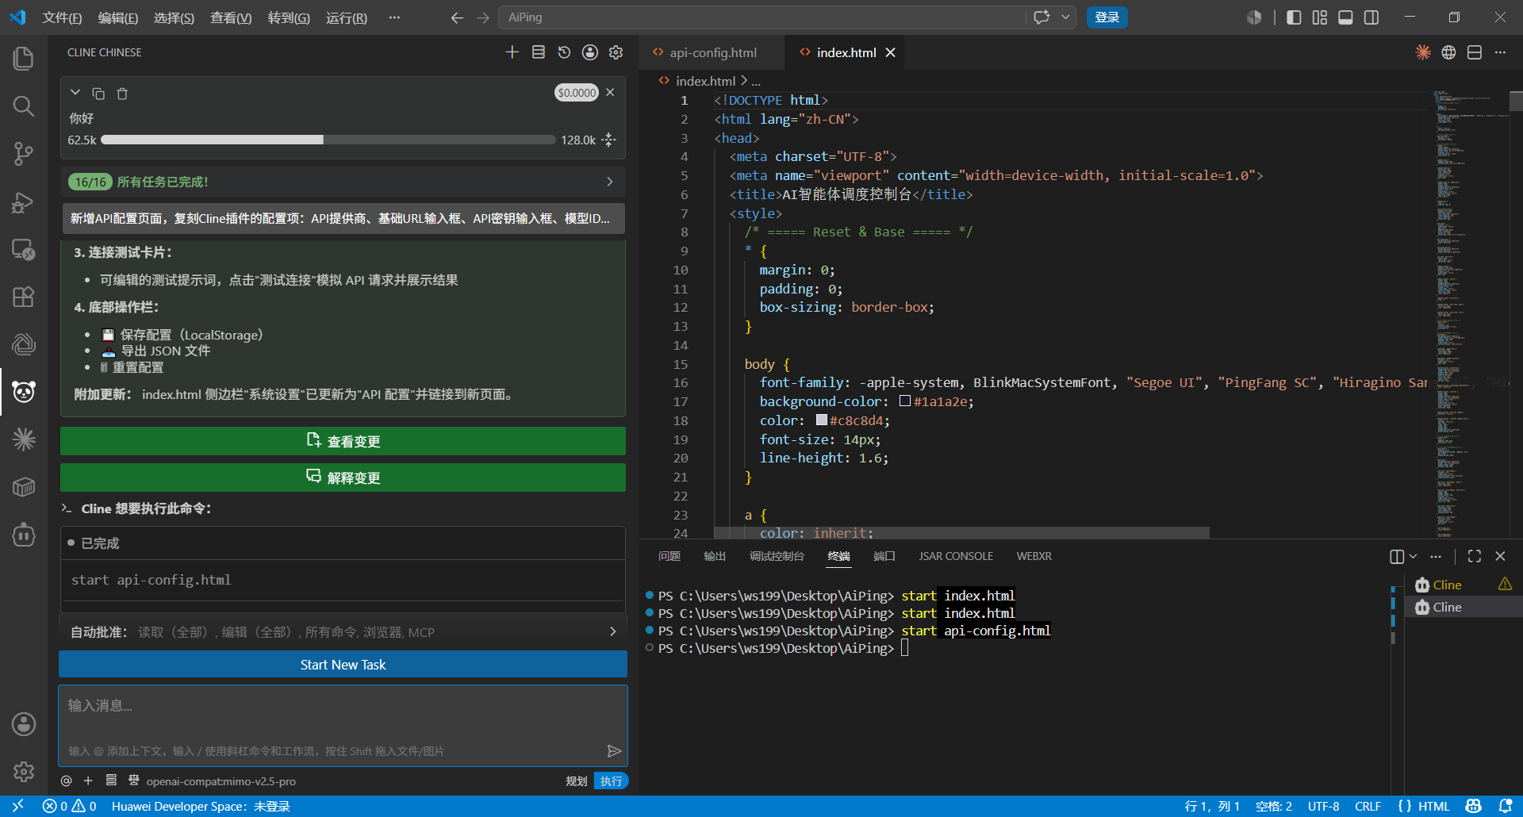This screenshot has height=817, width=1523.
Task: Open customize layout button in title bar
Action: 1320,17
